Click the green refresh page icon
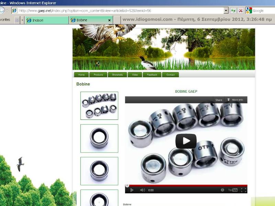 233,11
